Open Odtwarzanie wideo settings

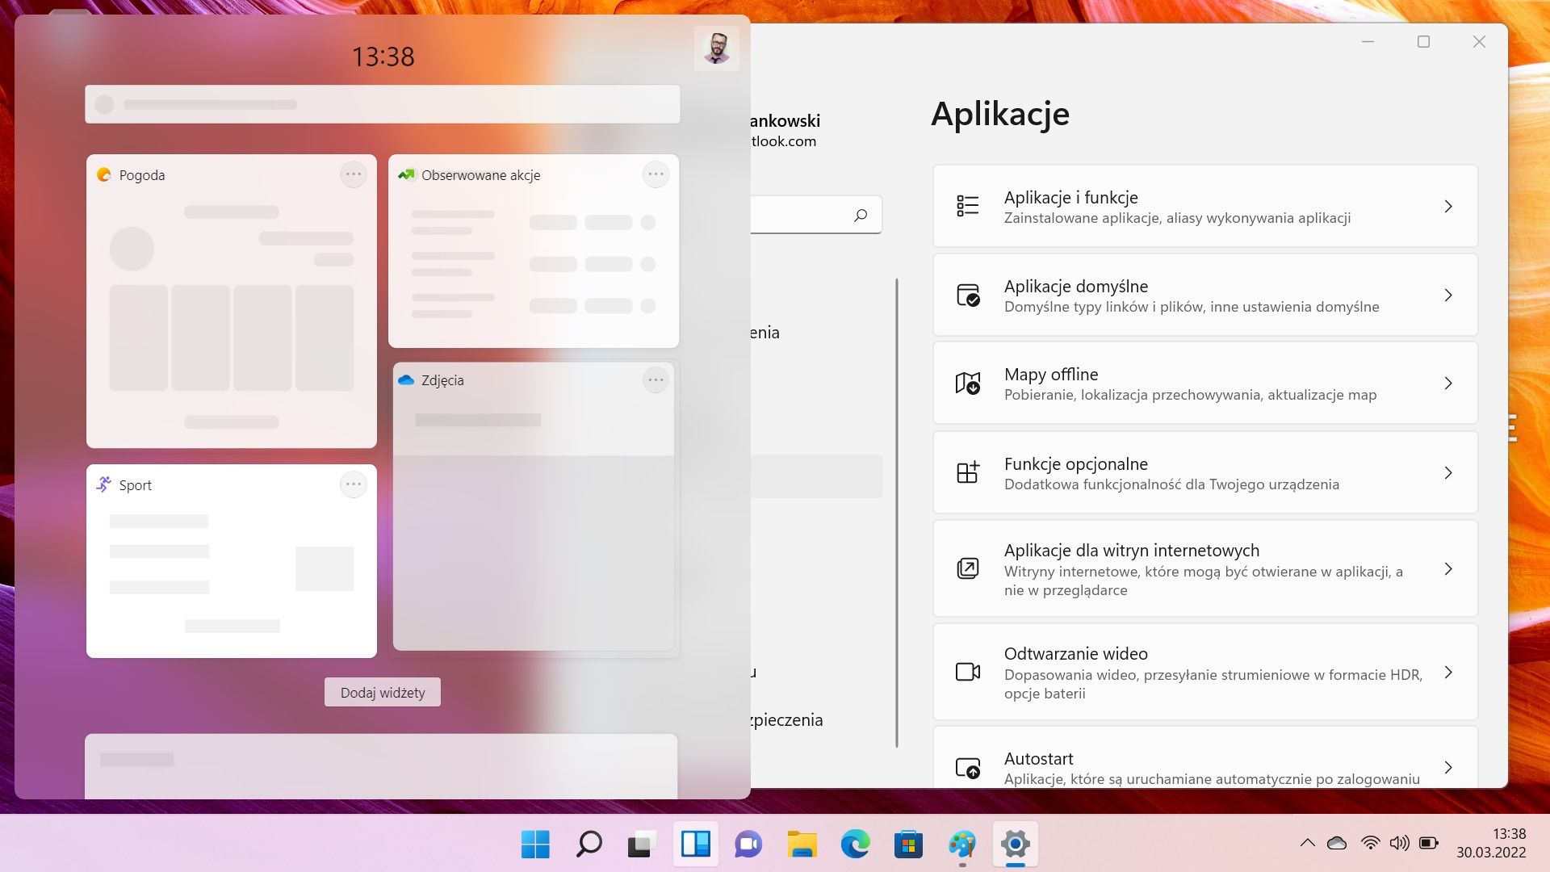[1205, 672]
